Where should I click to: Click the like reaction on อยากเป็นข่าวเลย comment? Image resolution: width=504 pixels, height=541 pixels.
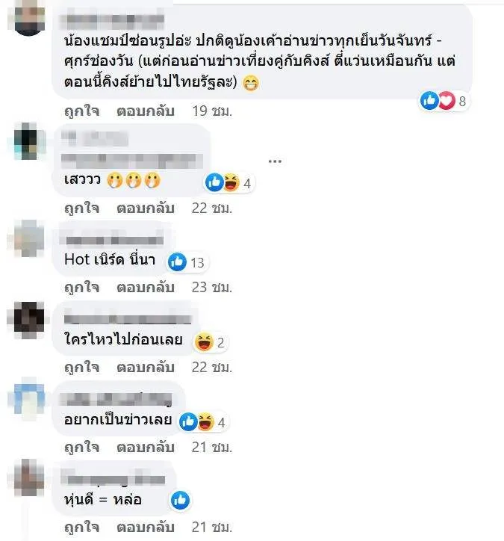(x=188, y=421)
